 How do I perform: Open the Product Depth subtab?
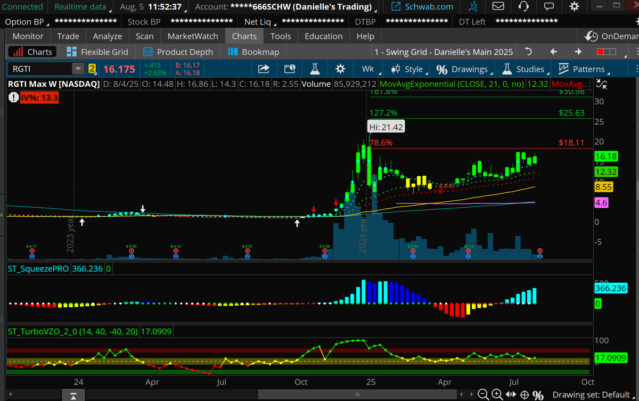tap(178, 52)
